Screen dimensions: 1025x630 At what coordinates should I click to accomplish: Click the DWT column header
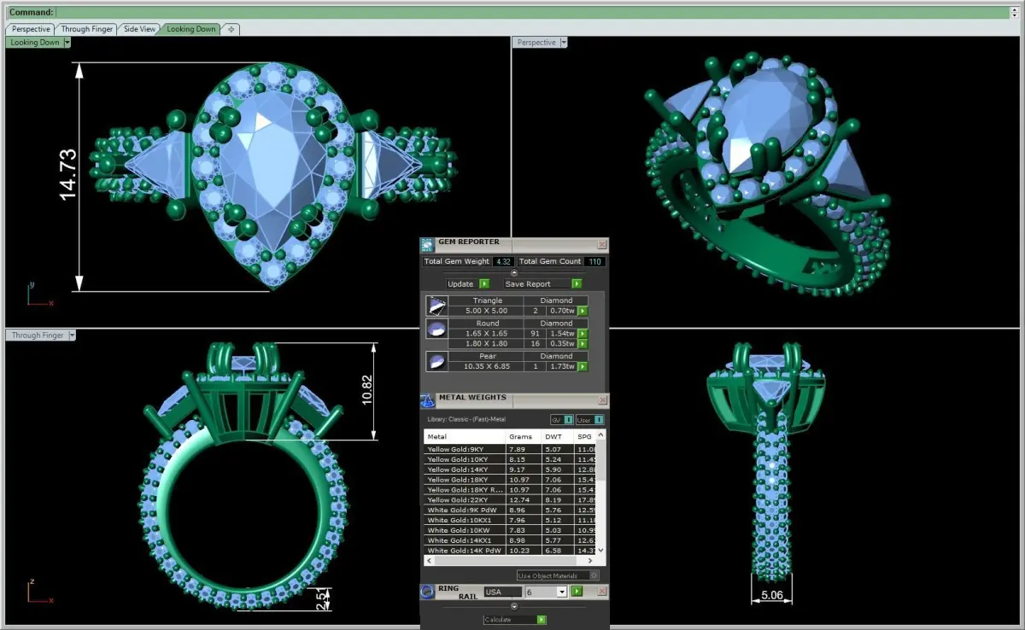(557, 436)
